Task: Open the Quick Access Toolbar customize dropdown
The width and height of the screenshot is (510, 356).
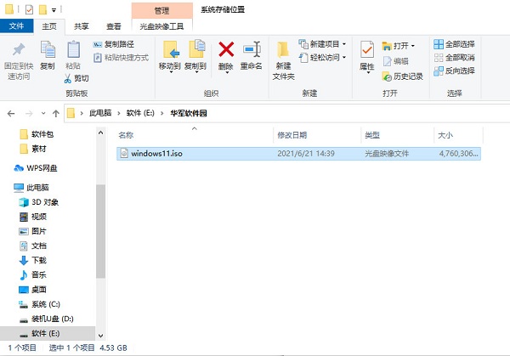Action: pos(54,10)
